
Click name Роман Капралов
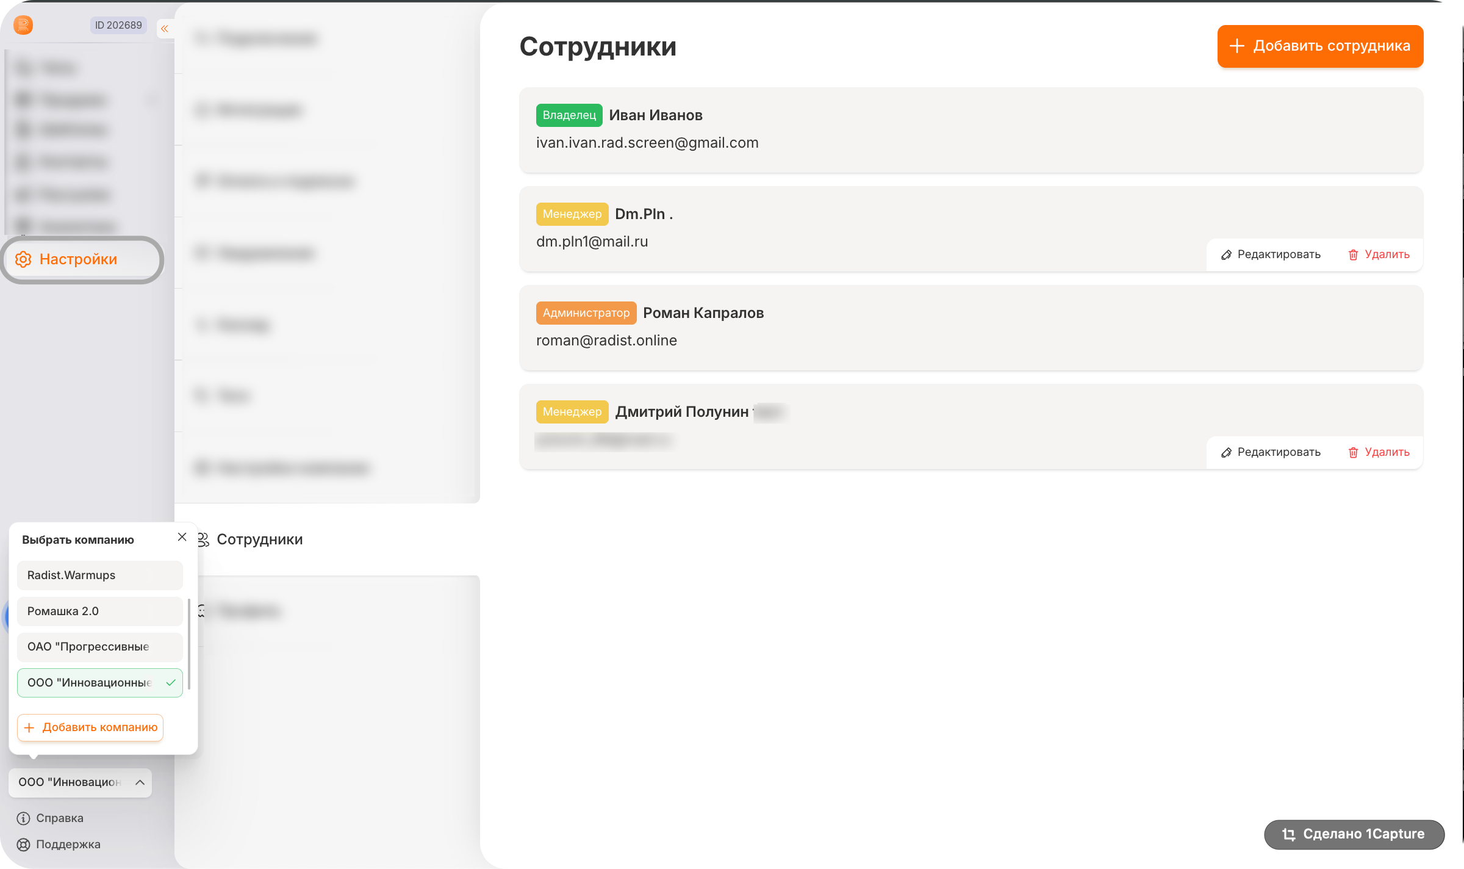pyautogui.click(x=703, y=313)
